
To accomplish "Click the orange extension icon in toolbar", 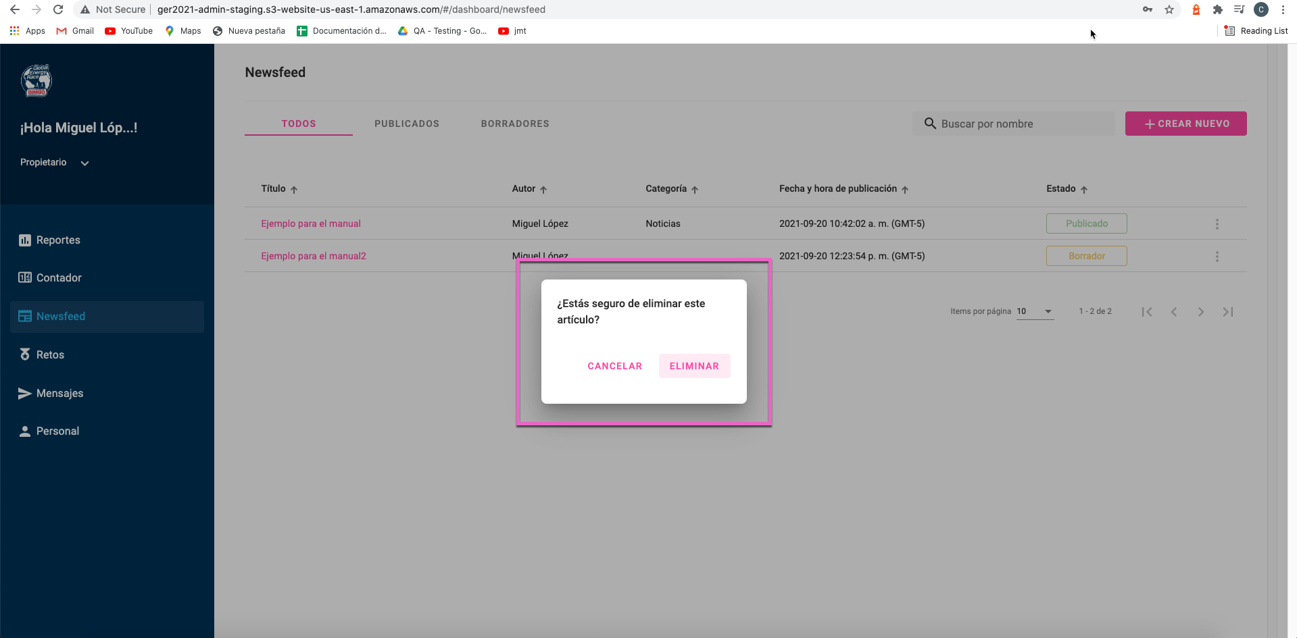I will click(x=1196, y=9).
